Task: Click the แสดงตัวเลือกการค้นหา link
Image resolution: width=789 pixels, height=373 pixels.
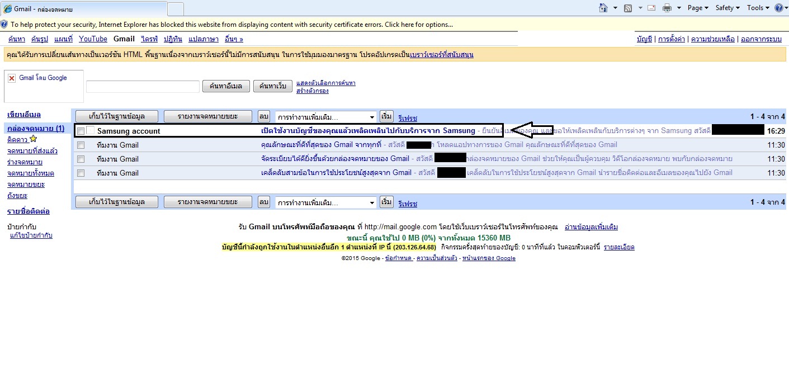Action: (326, 83)
